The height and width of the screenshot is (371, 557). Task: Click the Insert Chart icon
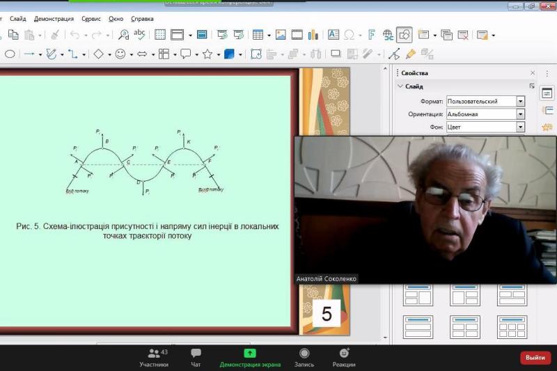click(x=313, y=35)
